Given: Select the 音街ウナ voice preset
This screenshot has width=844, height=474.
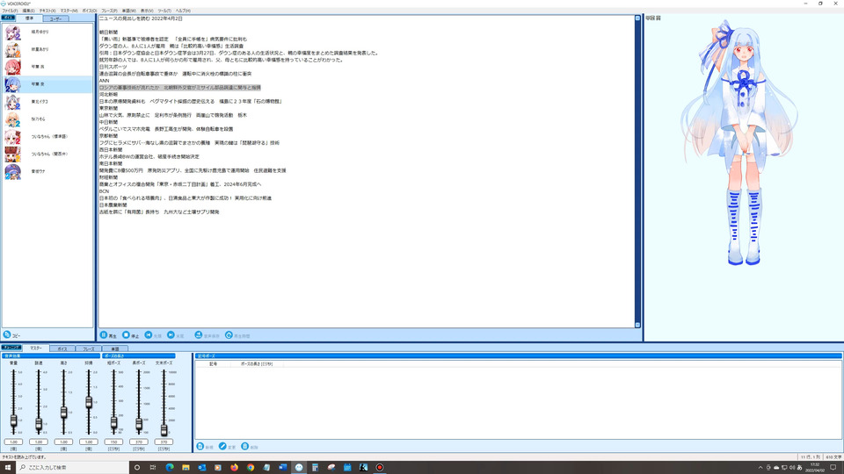Looking at the screenshot, I should pyautogui.click(x=47, y=171).
